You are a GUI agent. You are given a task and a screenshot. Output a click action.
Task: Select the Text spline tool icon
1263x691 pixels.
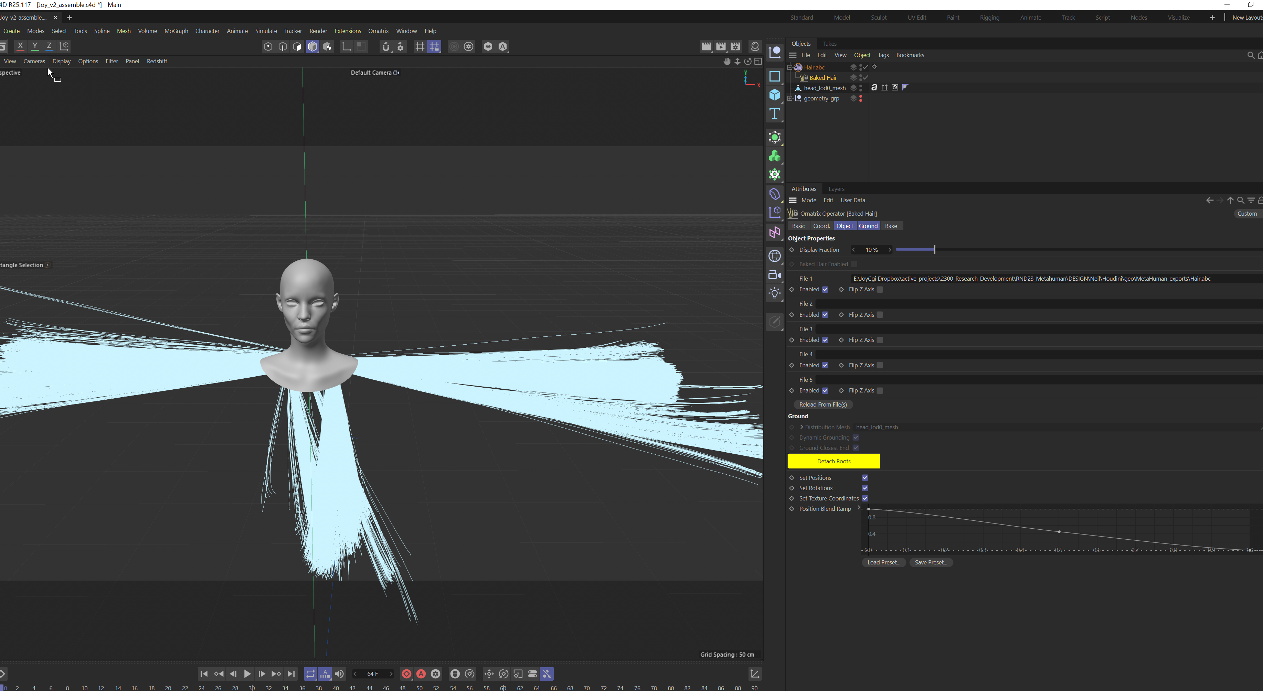[775, 114]
